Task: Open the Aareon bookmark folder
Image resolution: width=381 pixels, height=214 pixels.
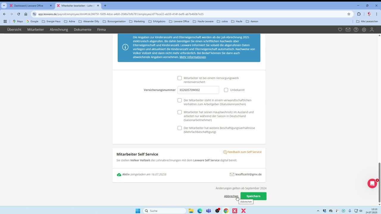Action: (252, 21)
